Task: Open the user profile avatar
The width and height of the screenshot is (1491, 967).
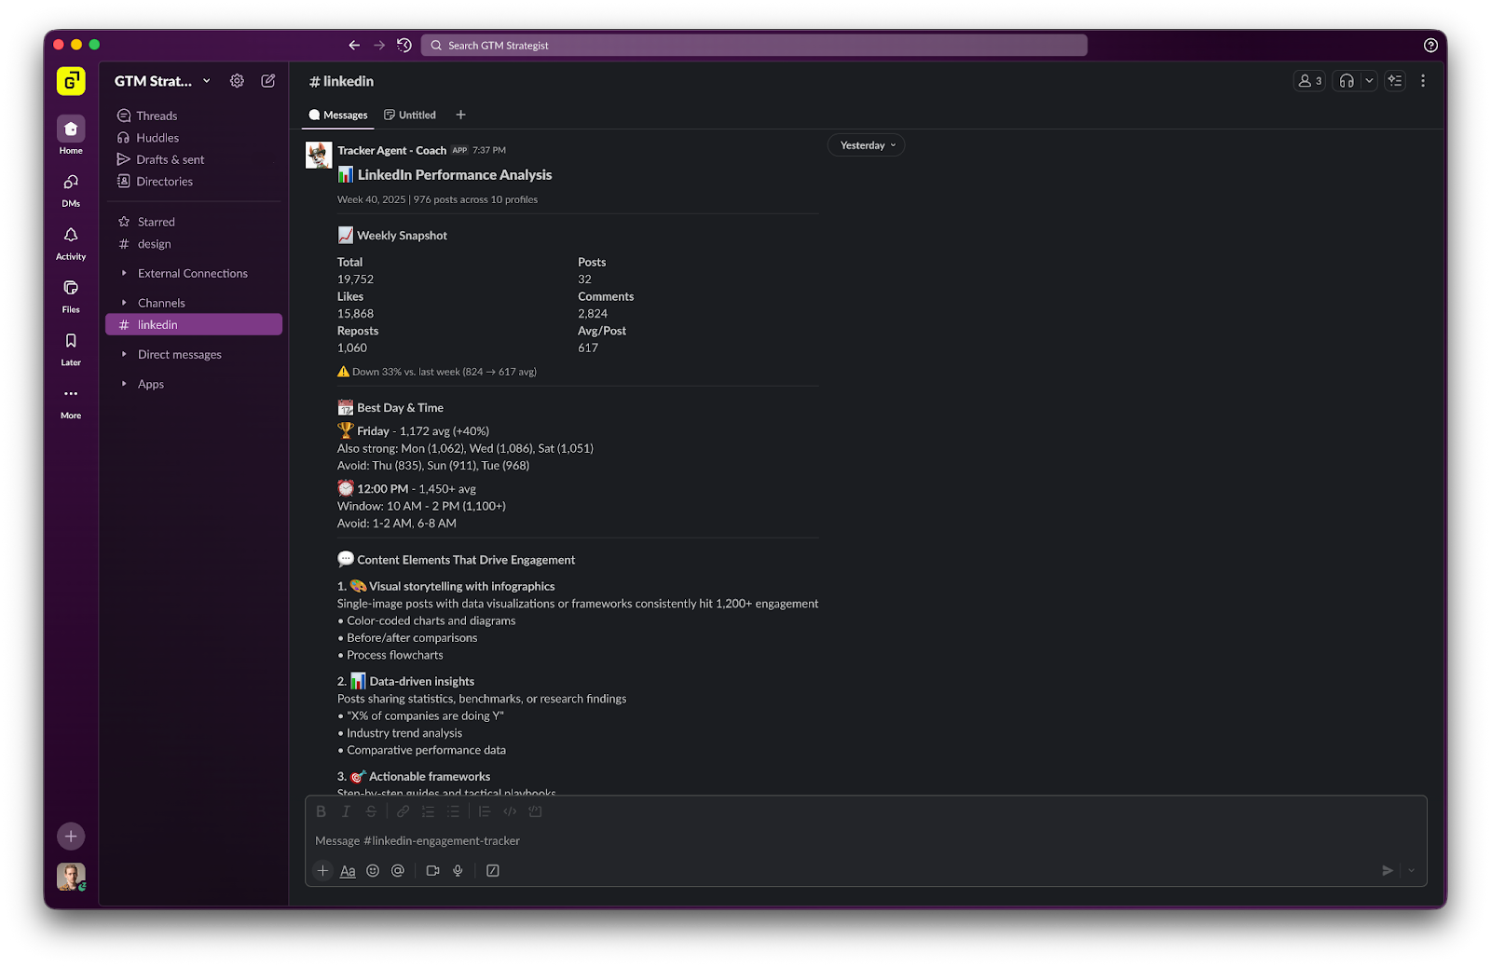Action: tap(71, 877)
